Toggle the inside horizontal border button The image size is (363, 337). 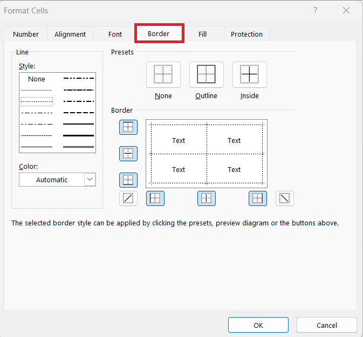128,154
